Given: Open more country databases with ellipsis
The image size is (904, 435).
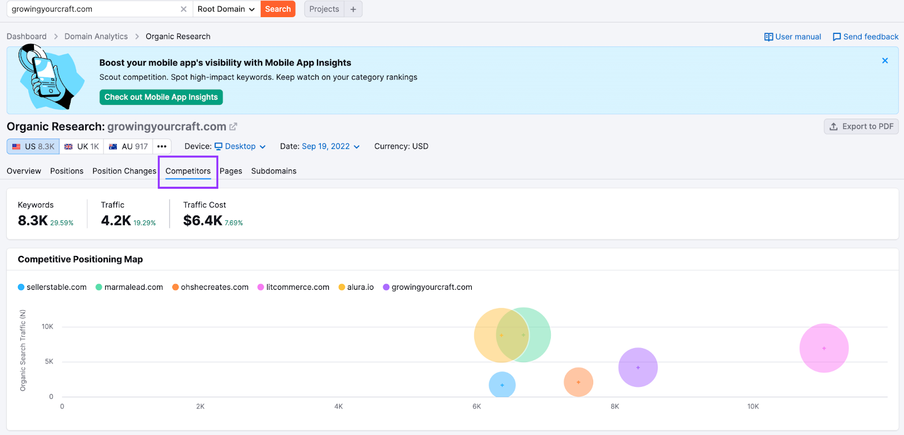Looking at the screenshot, I should pyautogui.click(x=162, y=146).
